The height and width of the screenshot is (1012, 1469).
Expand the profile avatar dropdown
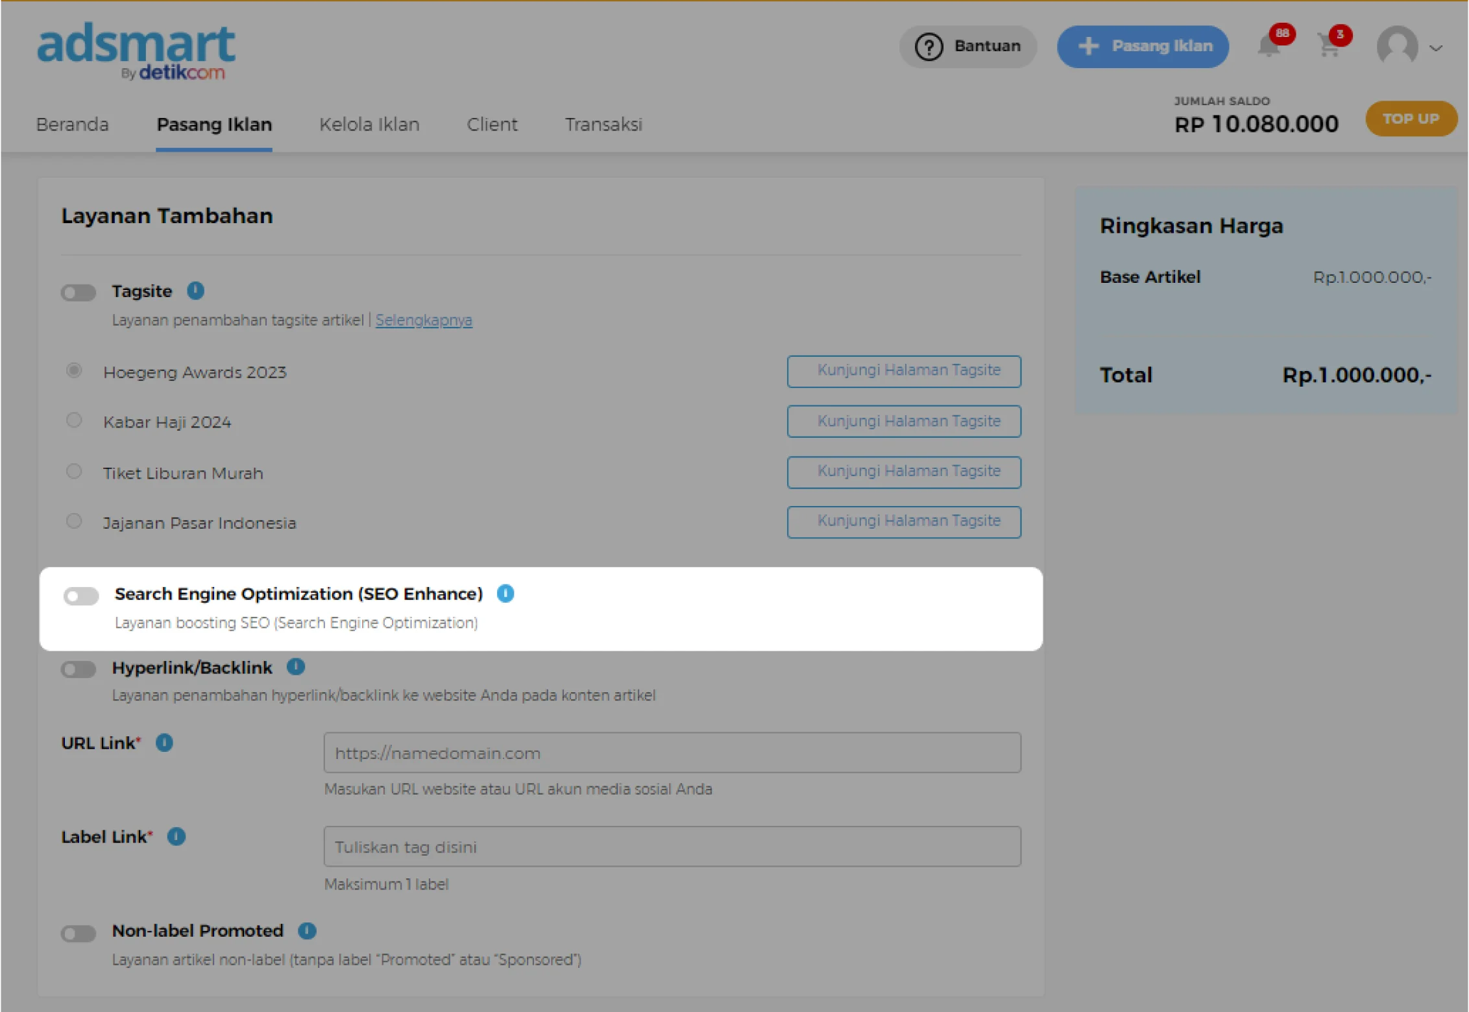coord(1409,47)
